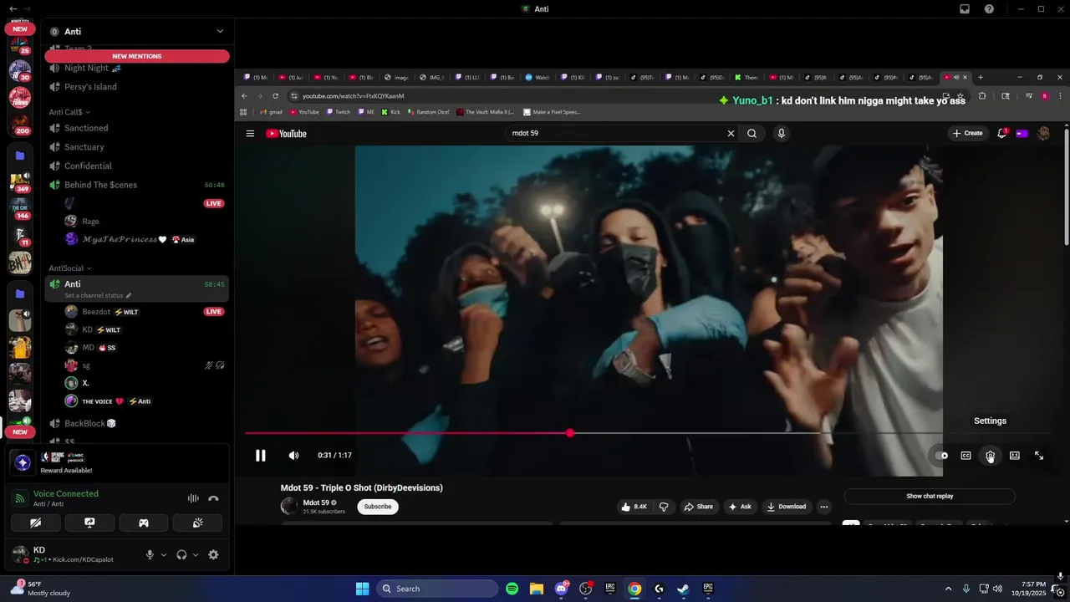Pause the YouTube video
The width and height of the screenshot is (1070, 602).
[260, 456]
